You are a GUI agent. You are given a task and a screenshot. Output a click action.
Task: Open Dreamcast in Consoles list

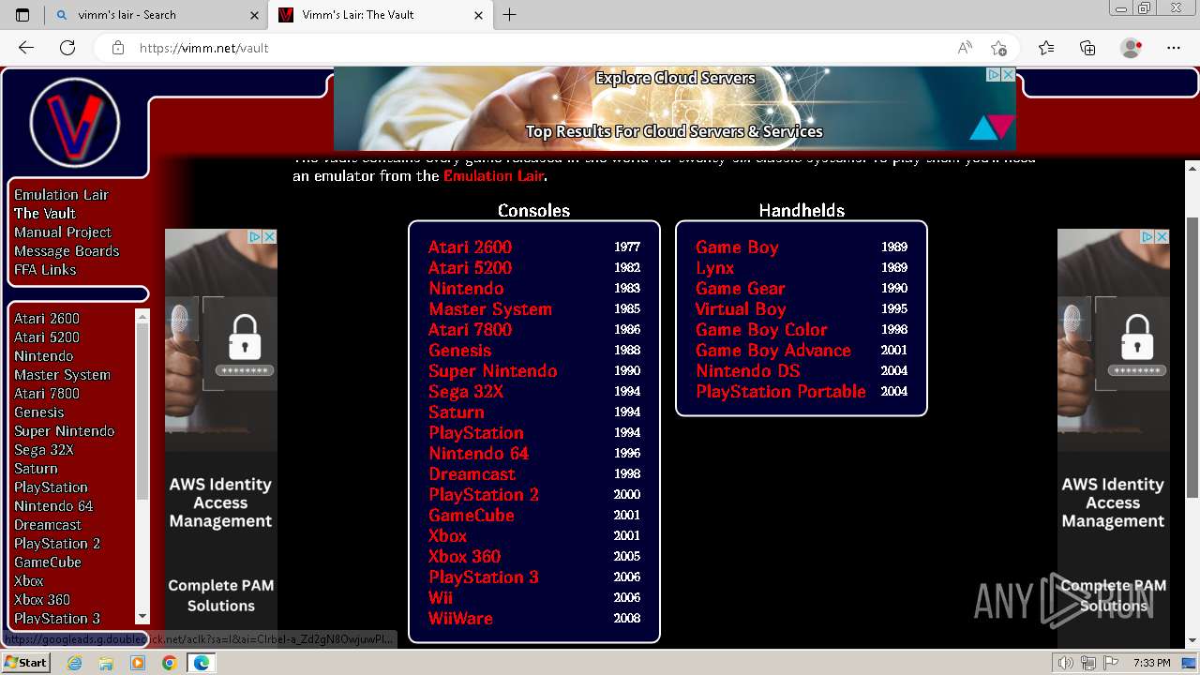pyautogui.click(x=472, y=474)
